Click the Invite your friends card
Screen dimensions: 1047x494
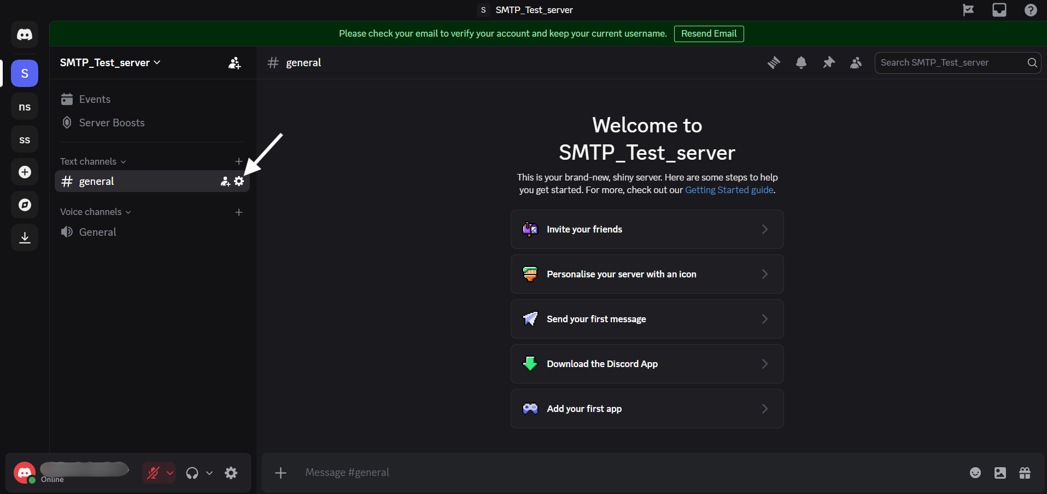tap(647, 229)
